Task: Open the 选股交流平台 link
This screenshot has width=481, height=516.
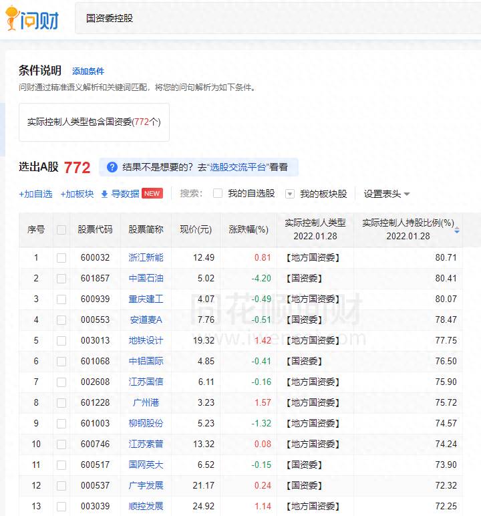Action: pyautogui.click(x=238, y=167)
